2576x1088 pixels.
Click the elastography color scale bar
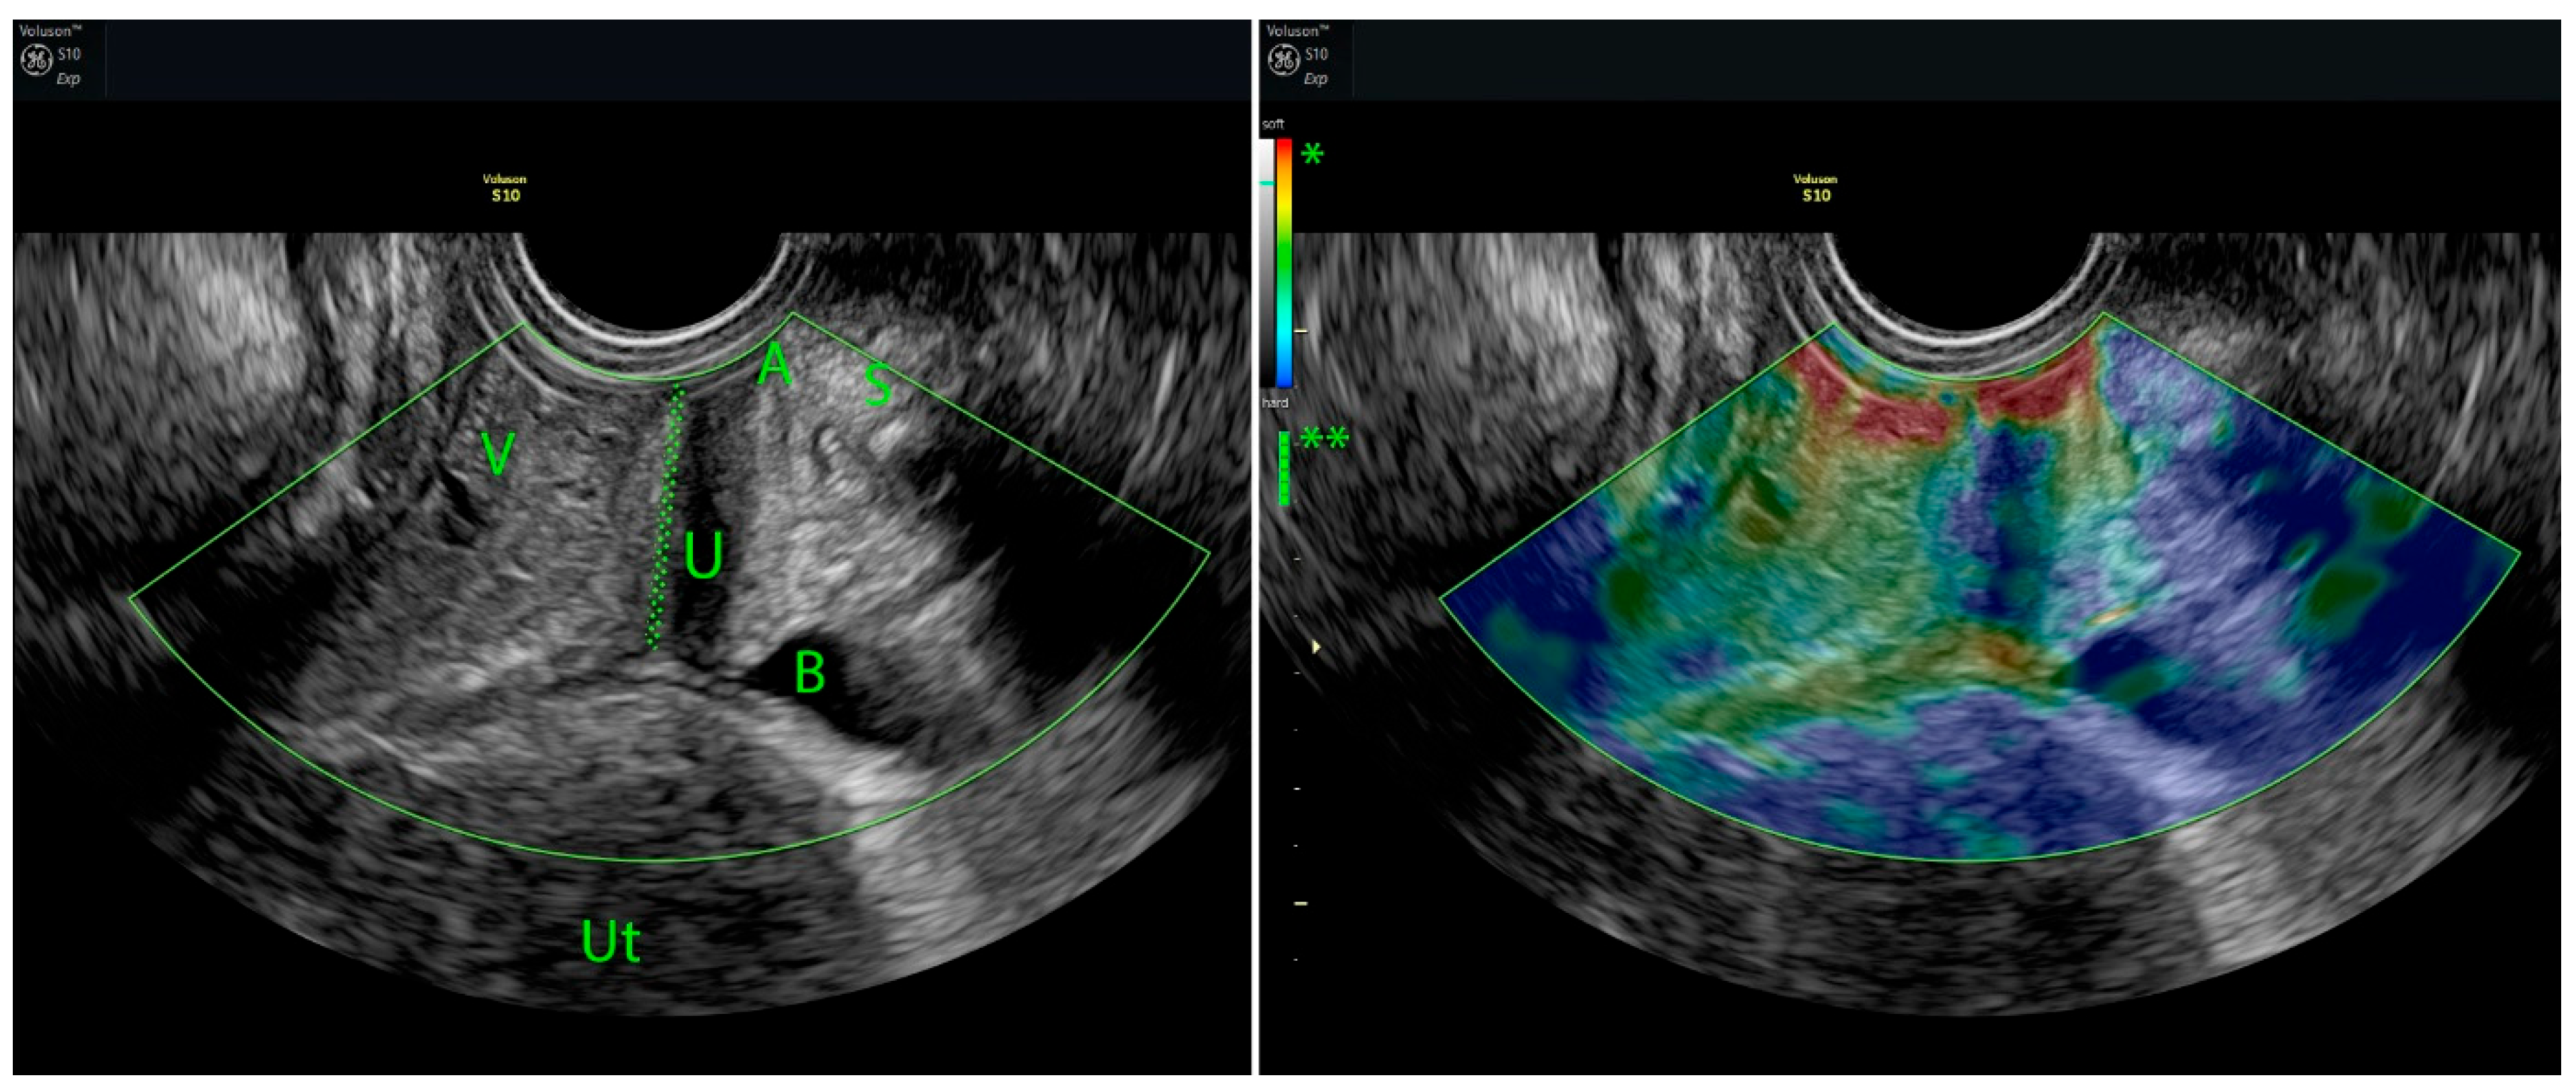(1284, 262)
